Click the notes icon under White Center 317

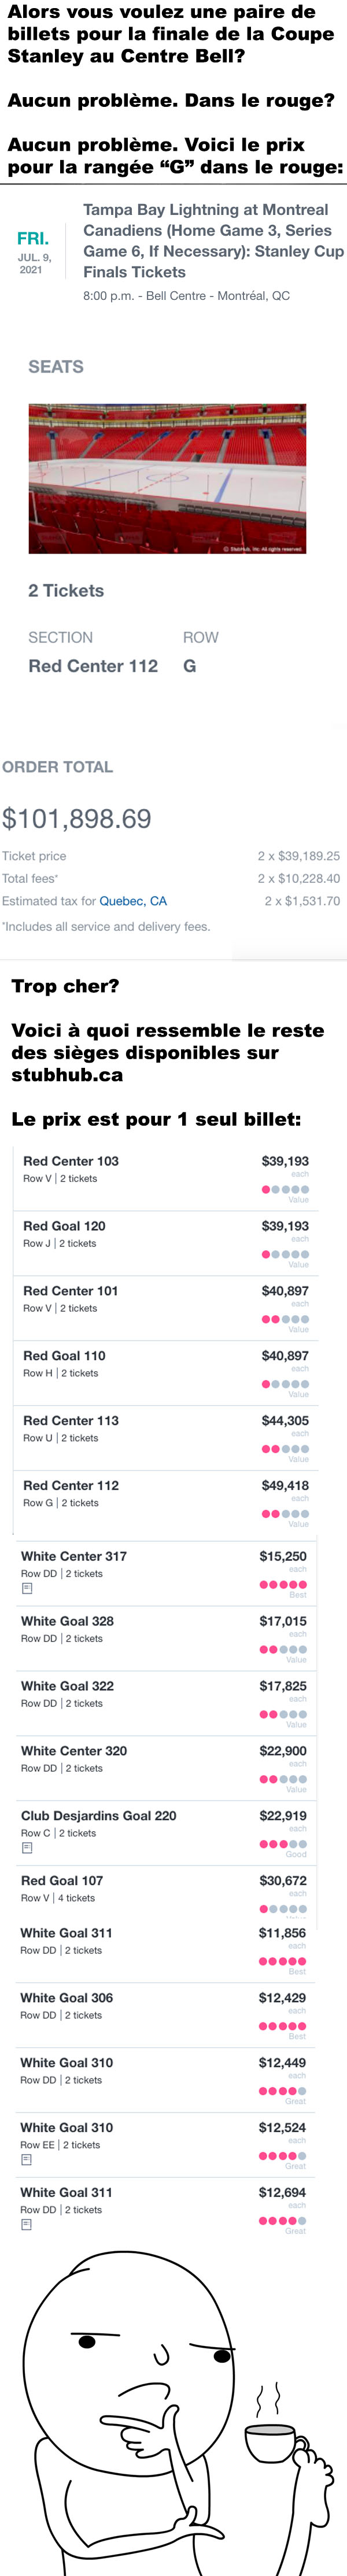(x=27, y=1588)
